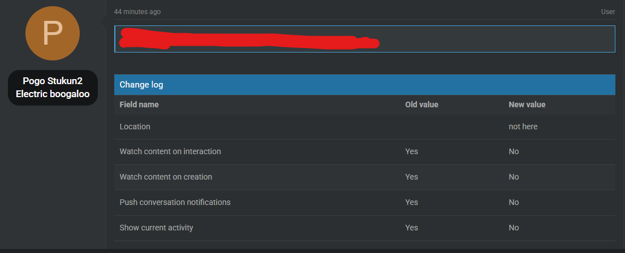Click the 44 minutes ago timestamp
This screenshot has width=625, height=253.
(137, 12)
